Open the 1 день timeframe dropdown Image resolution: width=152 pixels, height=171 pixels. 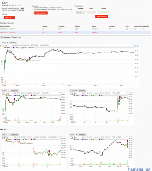coord(73,135)
